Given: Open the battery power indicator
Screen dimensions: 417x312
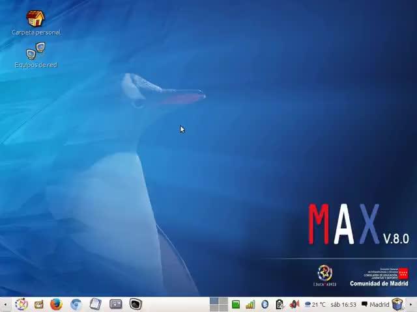Looking at the screenshot, I should pyautogui.click(x=280, y=305).
